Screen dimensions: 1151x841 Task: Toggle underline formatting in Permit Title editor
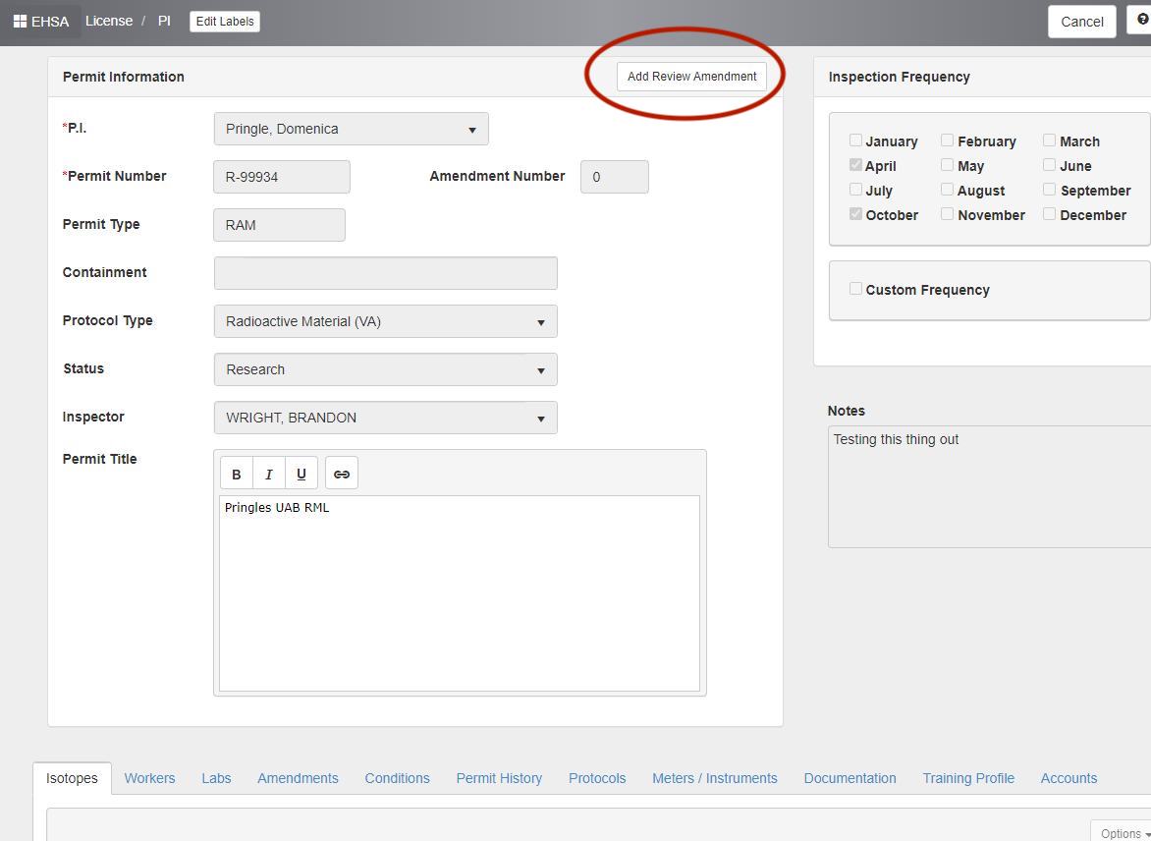(301, 474)
